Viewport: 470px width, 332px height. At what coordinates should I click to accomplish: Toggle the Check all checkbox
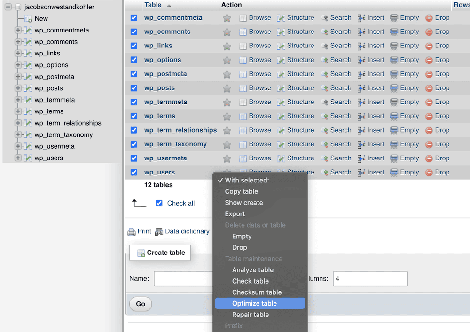159,203
